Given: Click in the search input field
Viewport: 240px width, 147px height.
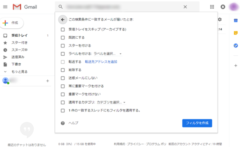Looking at the screenshot, I should tap(122, 7).
